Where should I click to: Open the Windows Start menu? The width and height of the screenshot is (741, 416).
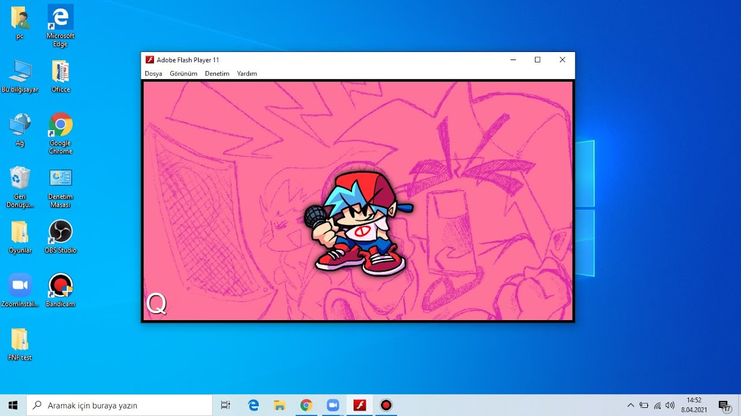[x=13, y=405]
